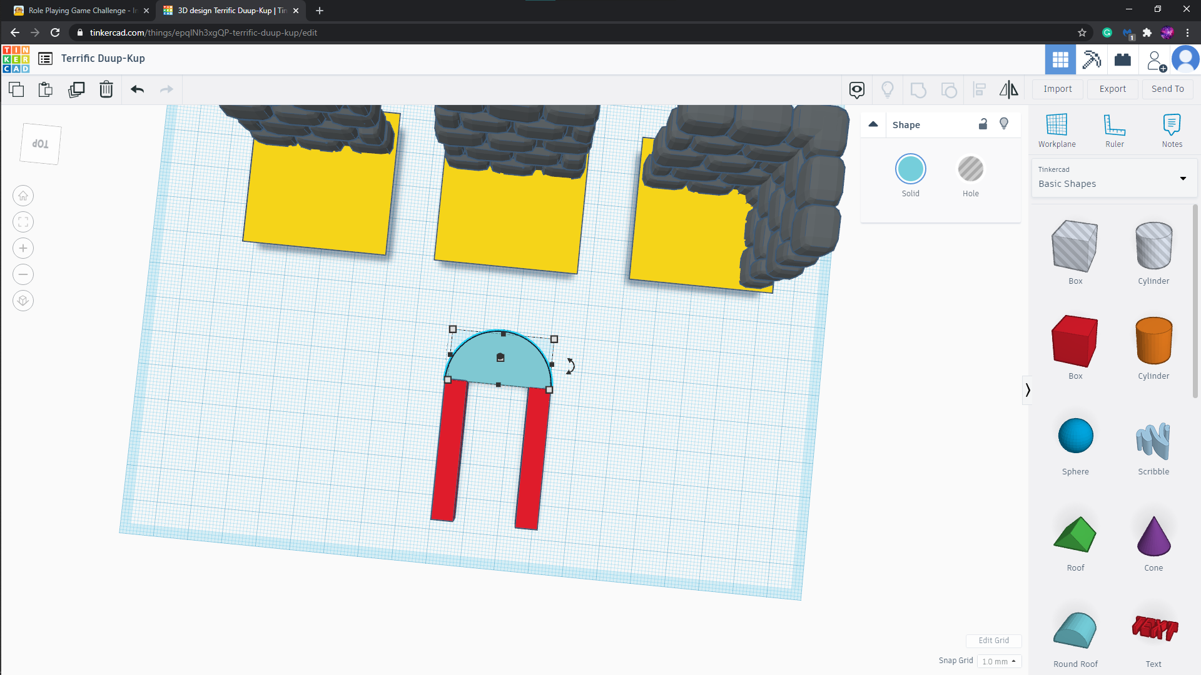Click the Send To button
Viewport: 1201px width, 675px height.
(1168, 89)
